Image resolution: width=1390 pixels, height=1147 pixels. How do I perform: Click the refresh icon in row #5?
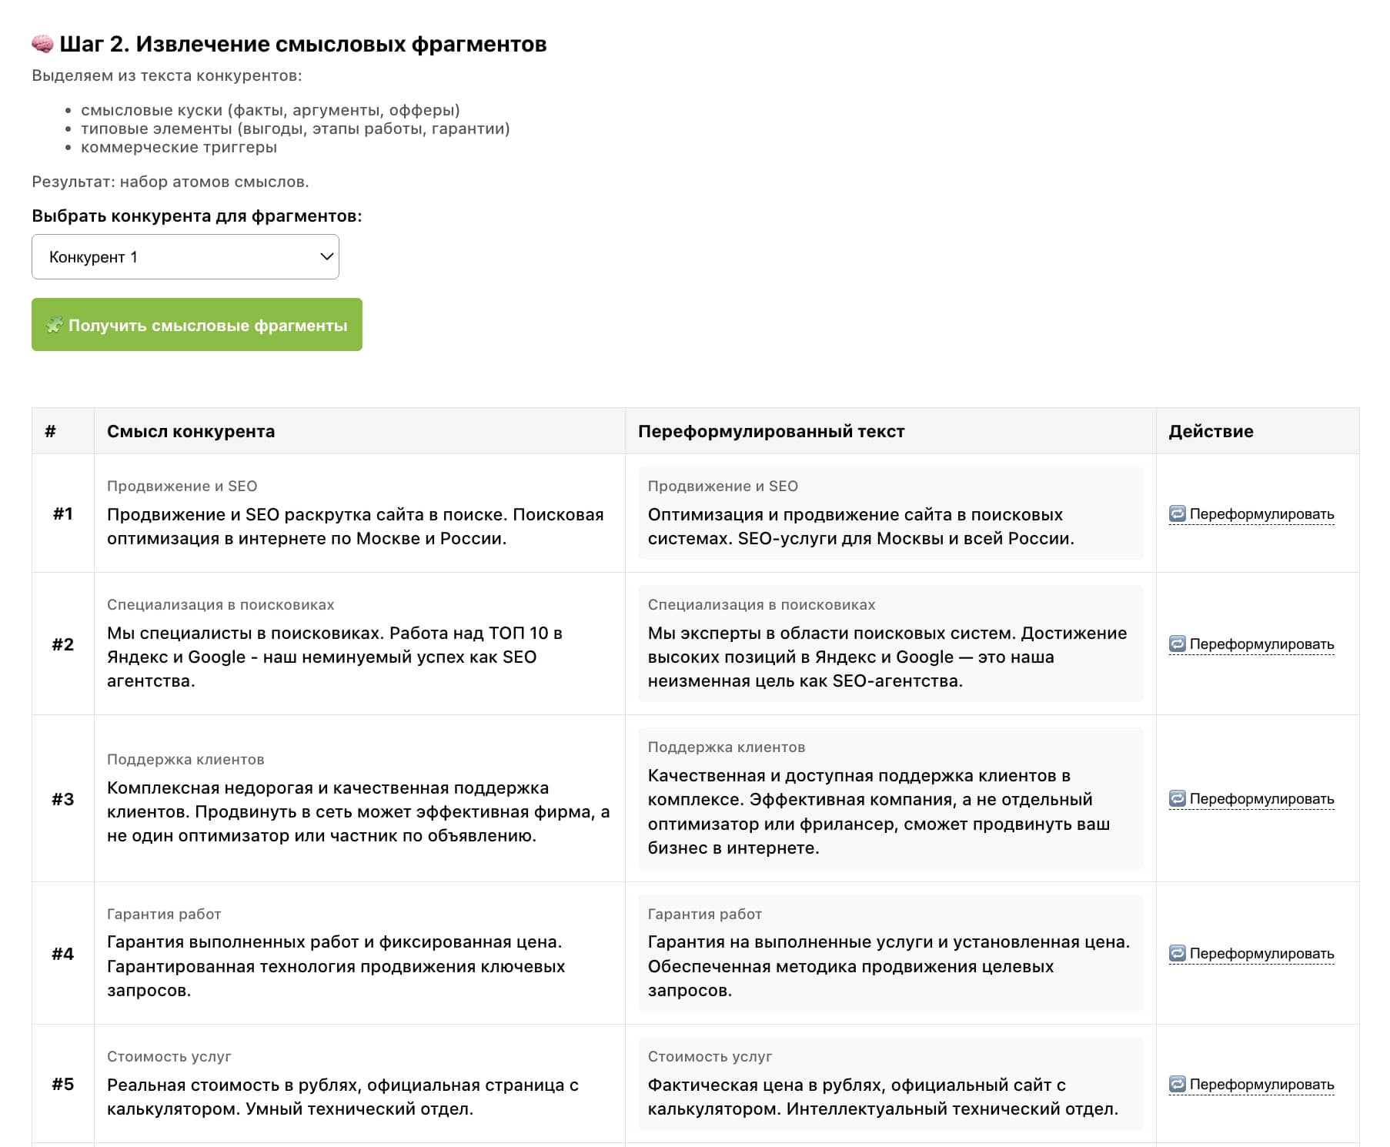[1177, 1084]
